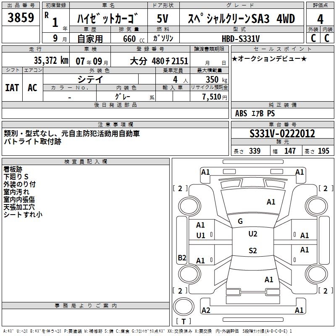Viewport: 336px width, 336px height.
Task: Click the lot number 3859 field
Action: (21, 17)
